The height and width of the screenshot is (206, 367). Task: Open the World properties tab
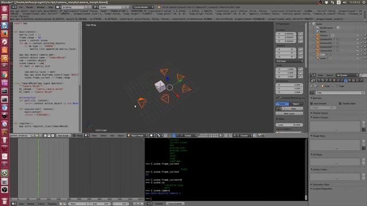click(x=330, y=80)
